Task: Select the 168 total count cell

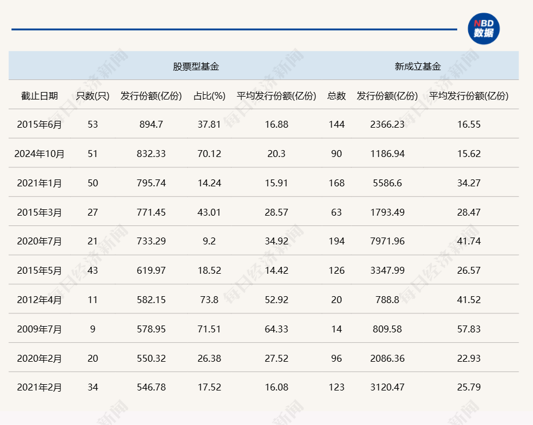Action: click(337, 183)
